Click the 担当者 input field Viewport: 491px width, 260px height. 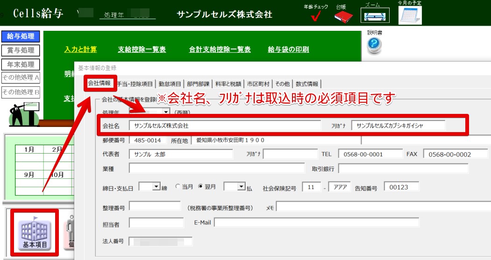[156, 223]
